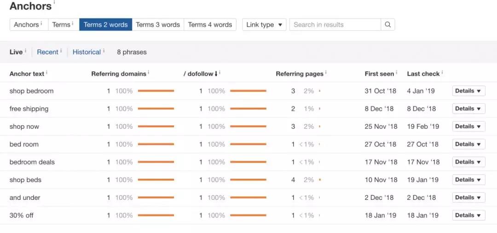
Task: Click info icon next to Referring pages
Action: pyautogui.click(x=326, y=72)
